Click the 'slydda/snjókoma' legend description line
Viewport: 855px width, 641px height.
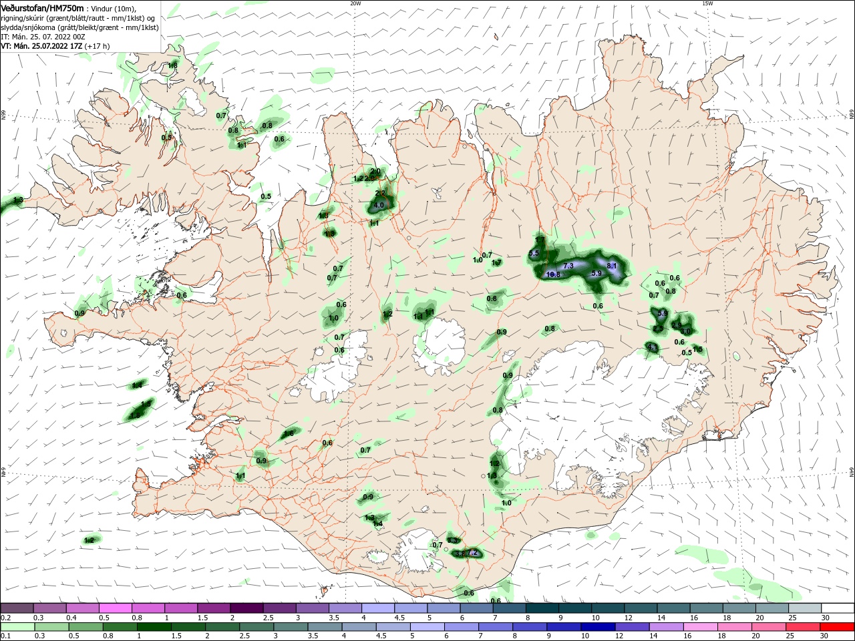tap(79, 27)
